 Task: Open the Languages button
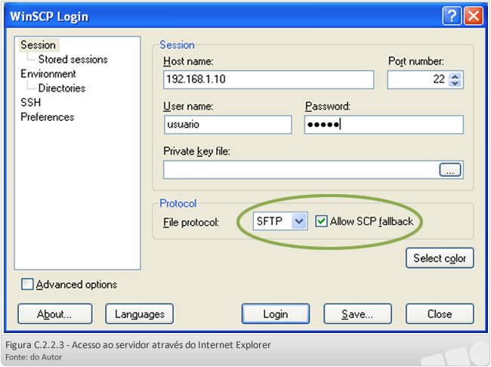point(139,314)
